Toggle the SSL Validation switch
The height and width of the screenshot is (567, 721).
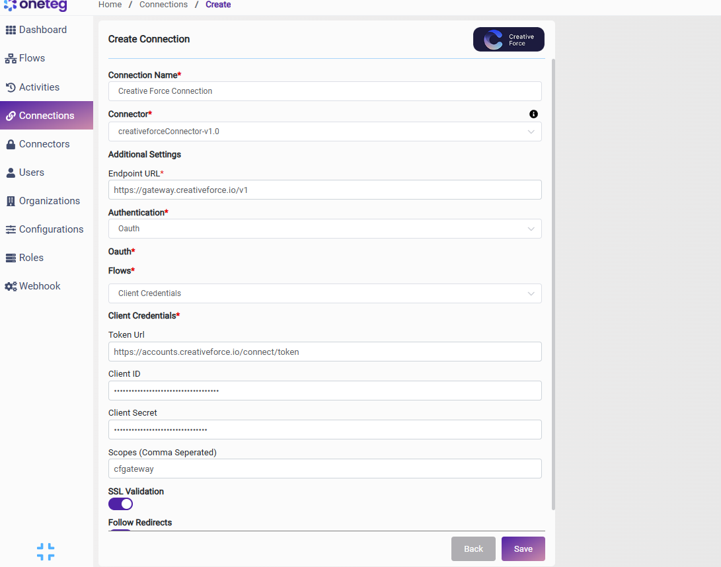point(120,504)
